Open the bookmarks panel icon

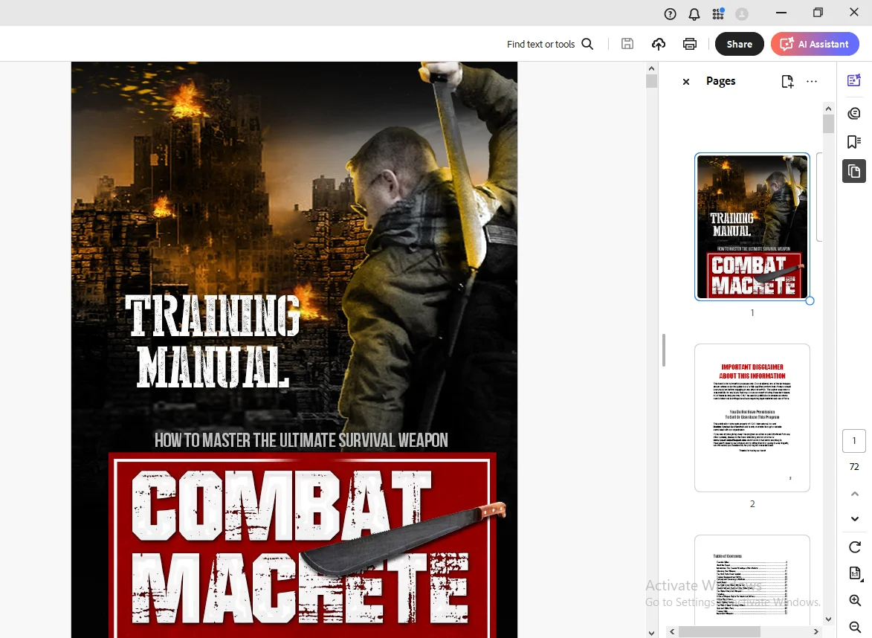pos(853,142)
